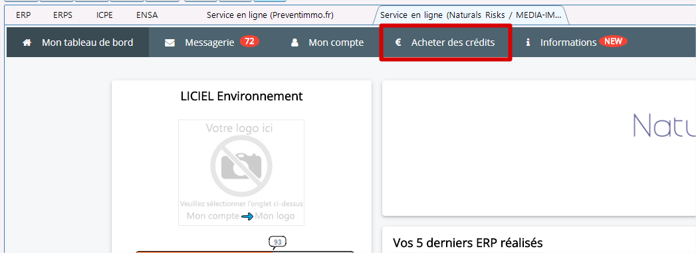Select the ICPE tab
Viewport: 696px width, 253px height.
click(104, 15)
